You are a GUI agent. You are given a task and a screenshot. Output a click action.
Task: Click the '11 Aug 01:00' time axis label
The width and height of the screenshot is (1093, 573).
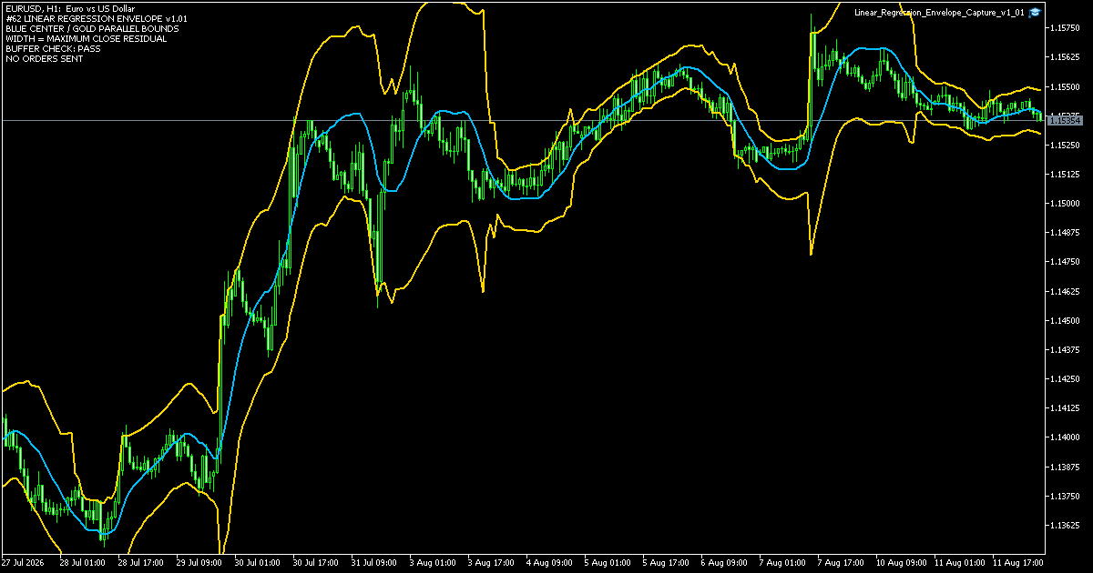[959, 562]
